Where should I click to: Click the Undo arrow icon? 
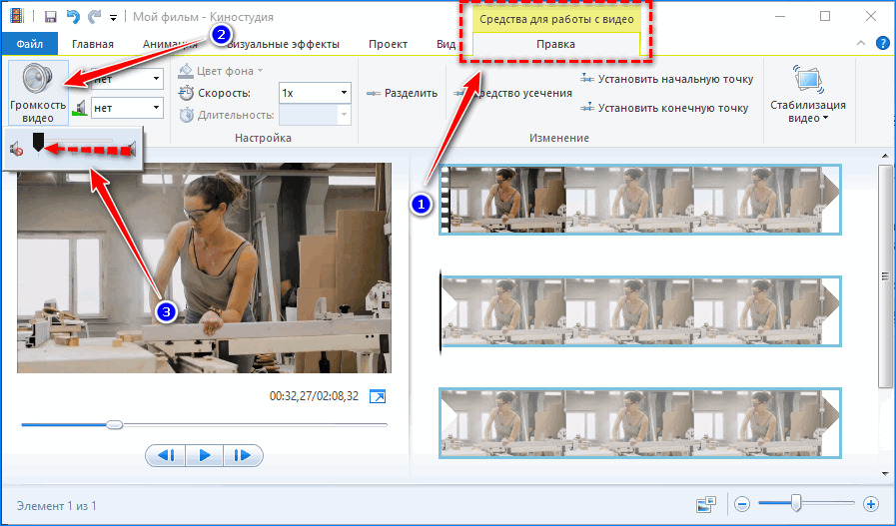tap(72, 17)
